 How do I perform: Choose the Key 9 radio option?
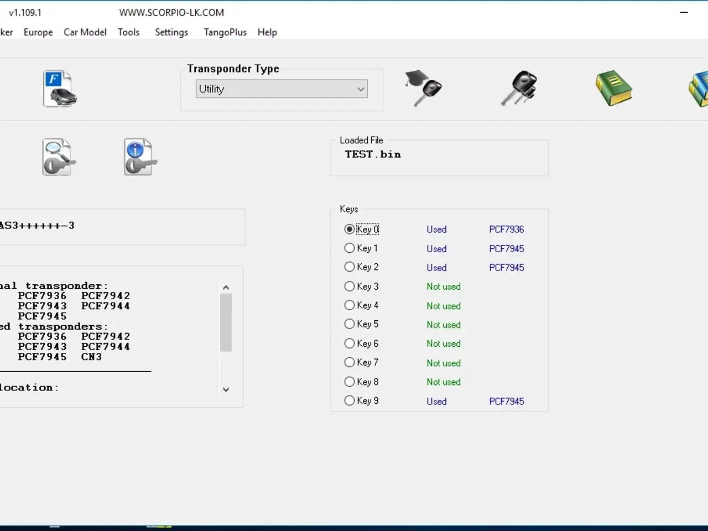point(350,401)
